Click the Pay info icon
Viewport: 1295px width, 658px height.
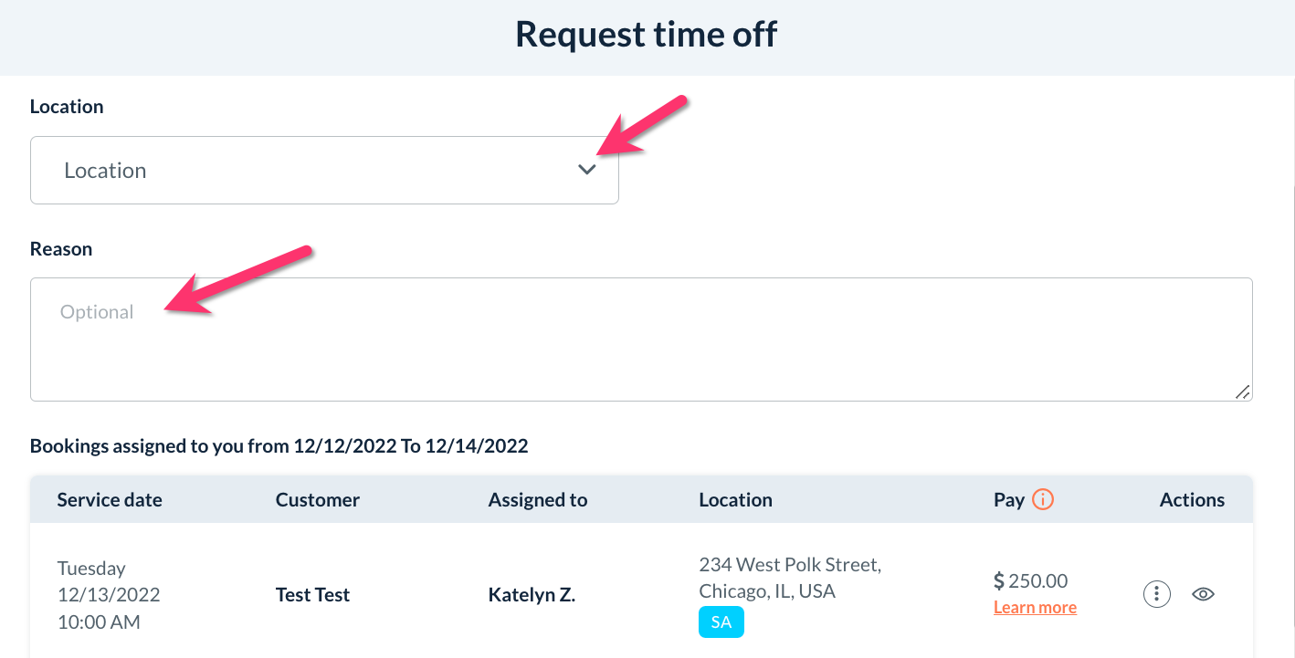[1042, 499]
